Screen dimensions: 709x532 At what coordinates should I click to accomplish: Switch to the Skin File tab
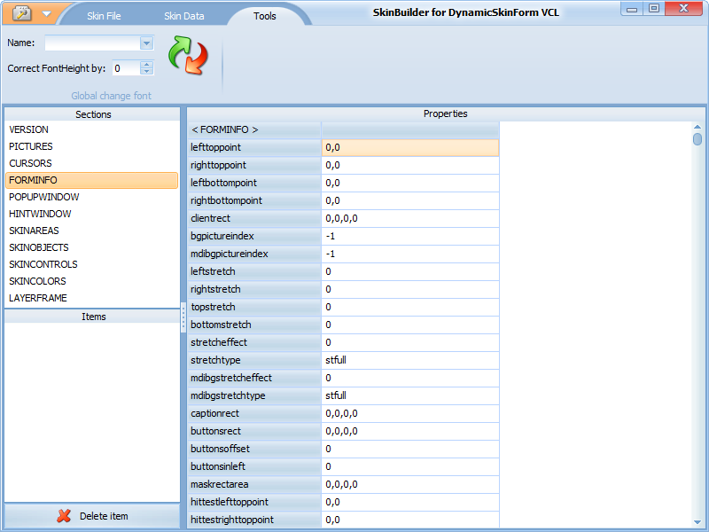click(x=104, y=16)
